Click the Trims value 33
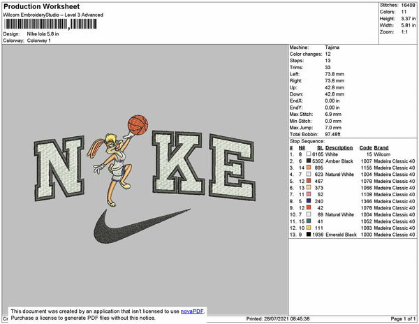The height and width of the screenshot is (324, 419). coord(328,67)
